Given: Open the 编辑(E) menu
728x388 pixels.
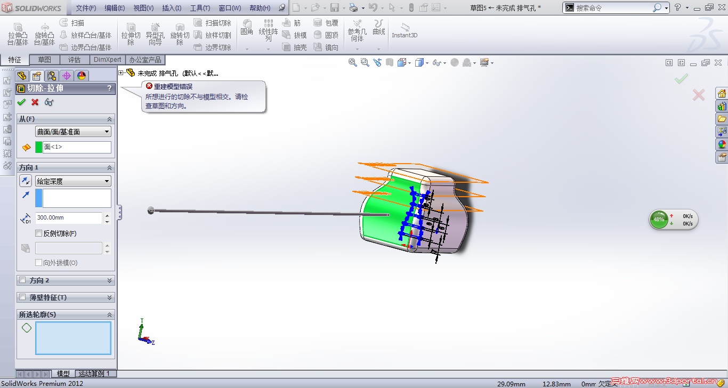Looking at the screenshot, I should (115, 8).
